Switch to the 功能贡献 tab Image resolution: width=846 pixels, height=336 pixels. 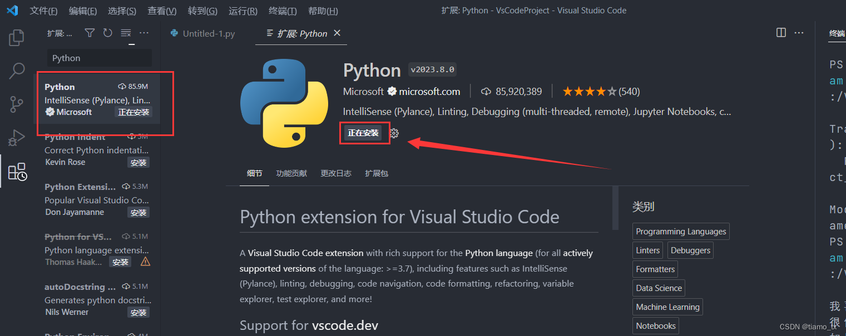pyautogui.click(x=291, y=173)
